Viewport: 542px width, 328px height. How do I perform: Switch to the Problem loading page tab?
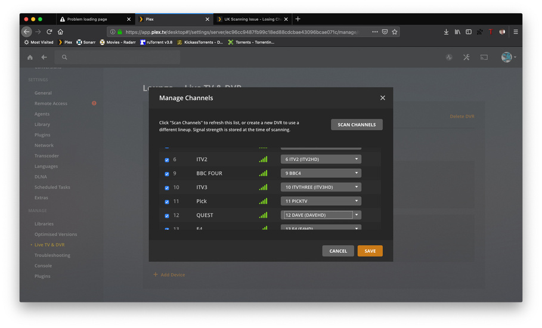coord(95,19)
